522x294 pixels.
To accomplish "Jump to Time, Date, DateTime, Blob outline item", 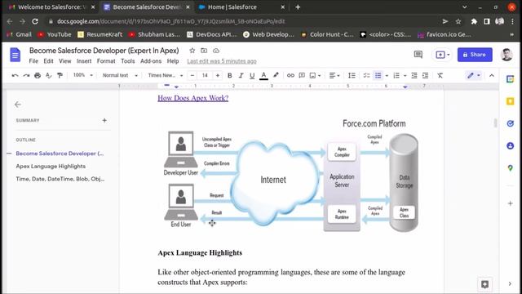I will coord(60,179).
